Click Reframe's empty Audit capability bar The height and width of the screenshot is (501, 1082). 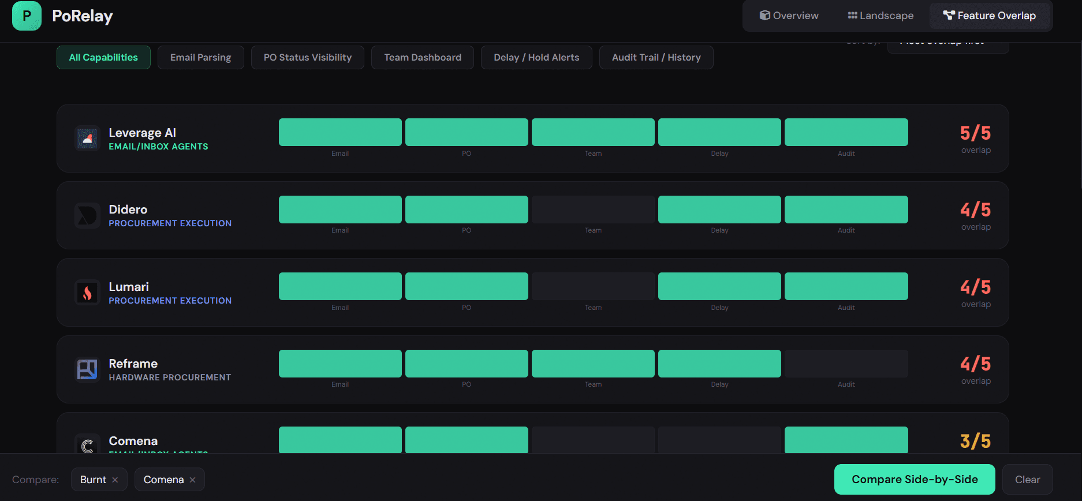pos(846,364)
